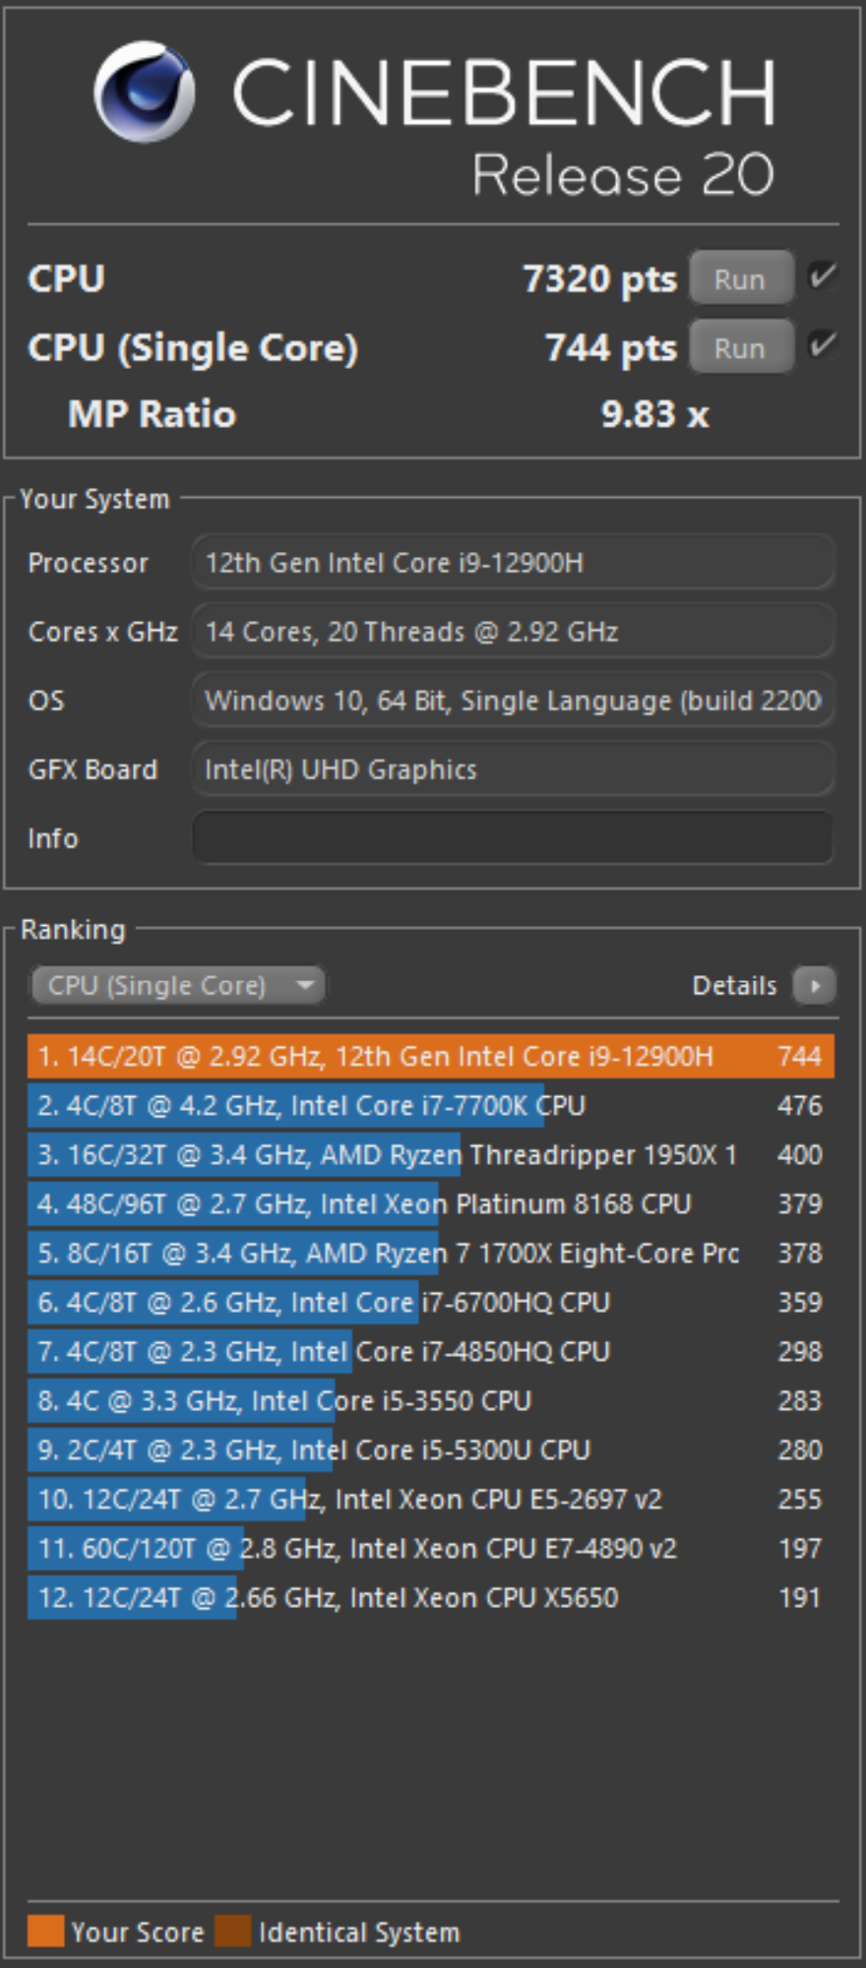866x1968 pixels.
Task: Click the 7320 pts CPU score
Action: 599,279
